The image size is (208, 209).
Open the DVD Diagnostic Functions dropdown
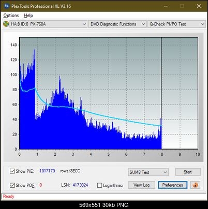pos(117,24)
